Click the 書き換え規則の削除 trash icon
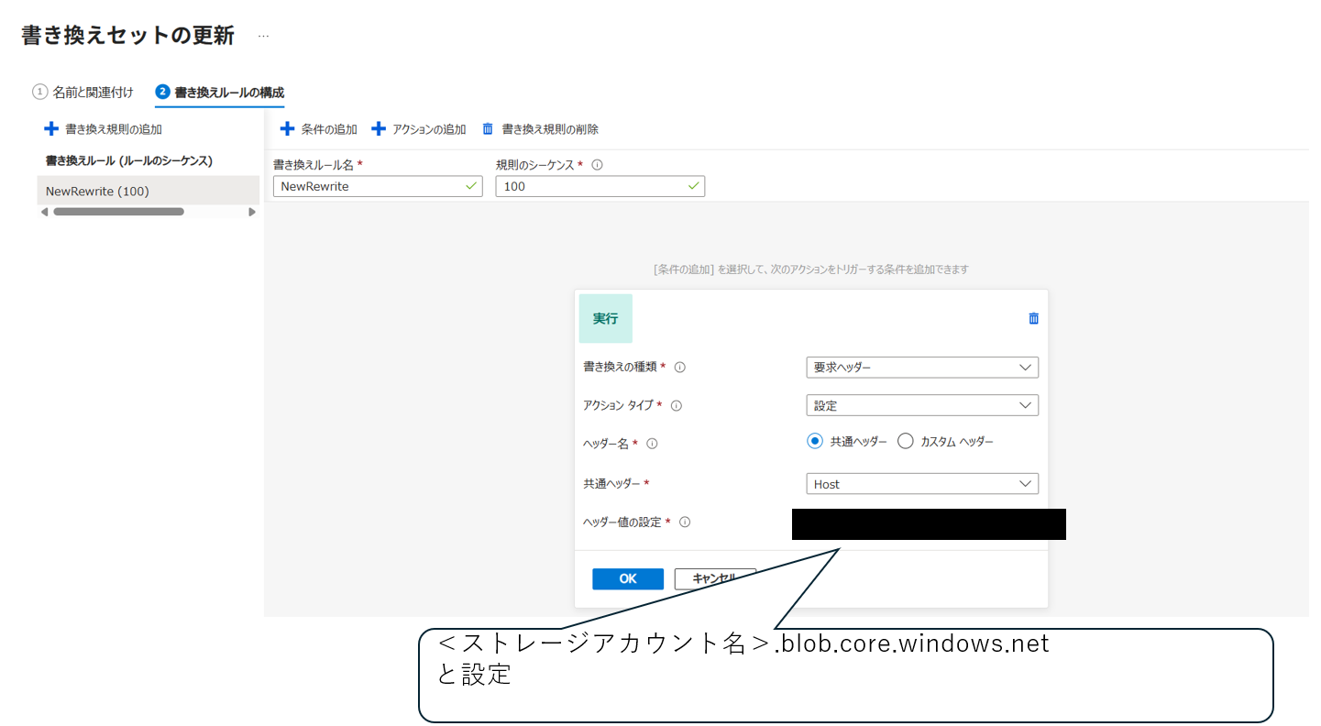The image size is (1321, 726). coord(488,128)
